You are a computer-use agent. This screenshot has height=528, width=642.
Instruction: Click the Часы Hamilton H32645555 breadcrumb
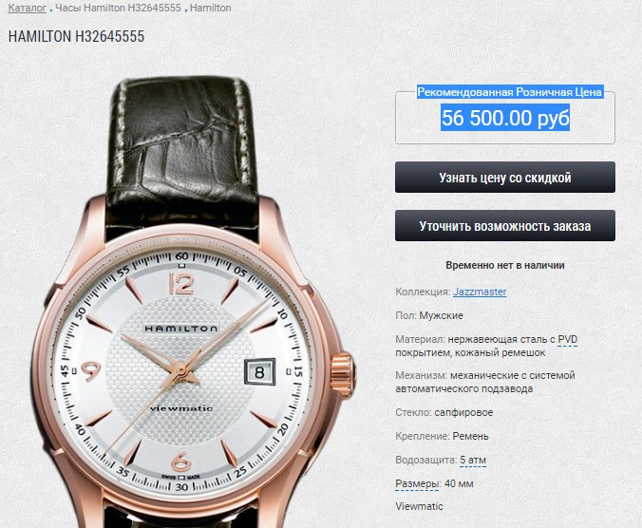point(118,8)
